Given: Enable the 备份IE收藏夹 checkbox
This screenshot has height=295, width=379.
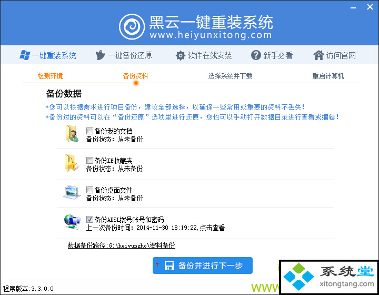Looking at the screenshot, I should pos(89,160).
